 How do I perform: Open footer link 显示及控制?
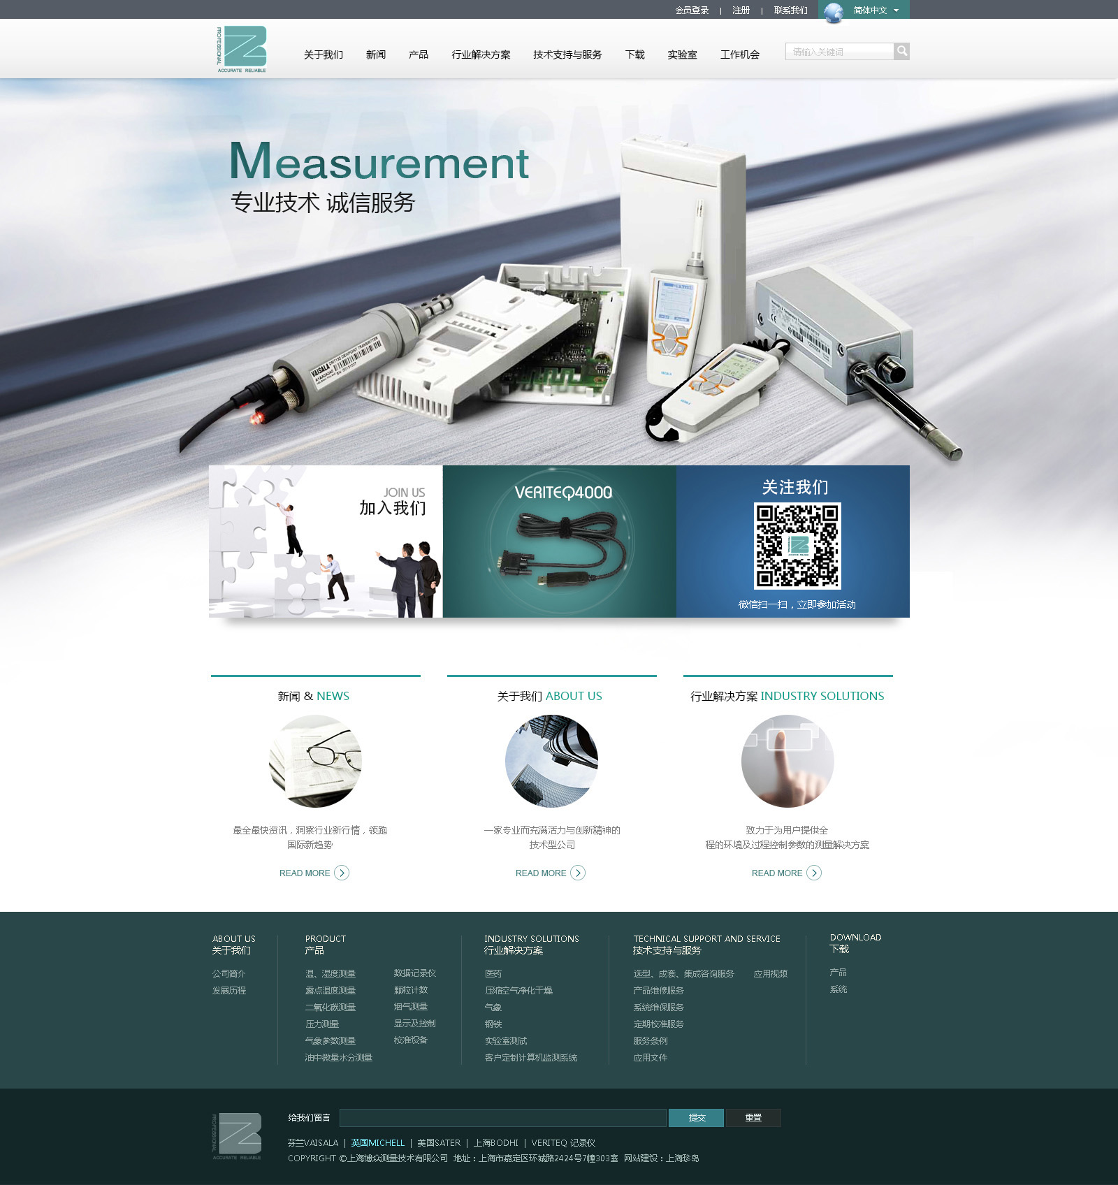tap(415, 1023)
